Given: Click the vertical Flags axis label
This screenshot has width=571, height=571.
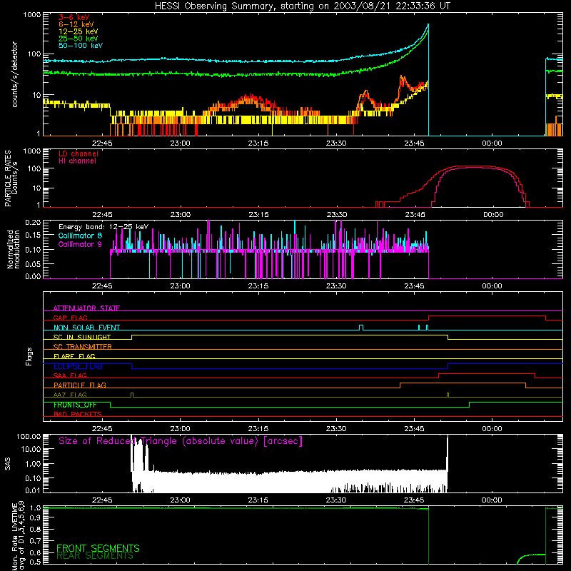Looking at the screenshot, I should click(29, 356).
